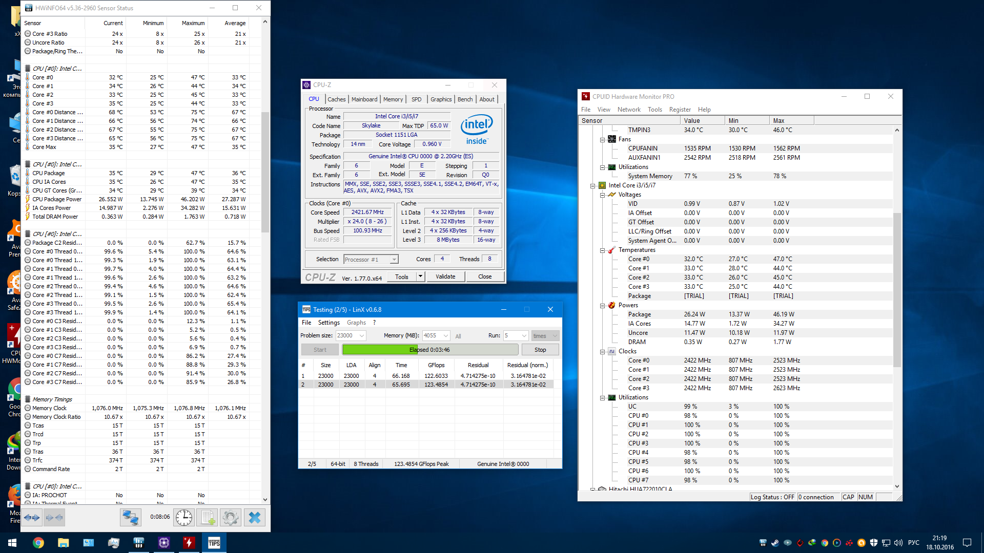Open HWiNFO sensor settings gear icon

coord(231,518)
